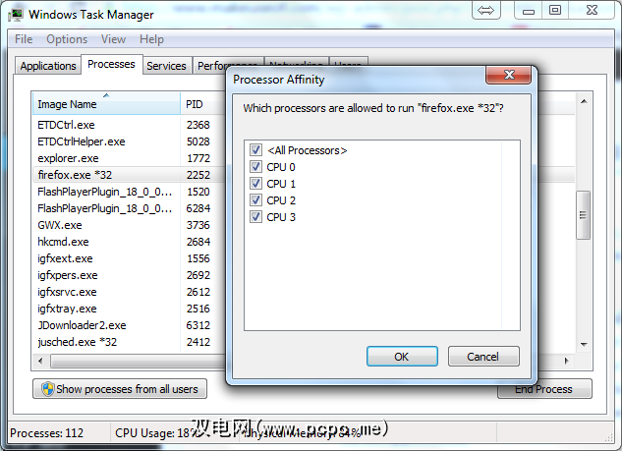
Task: Switch to the Applications tab
Action: click(48, 66)
